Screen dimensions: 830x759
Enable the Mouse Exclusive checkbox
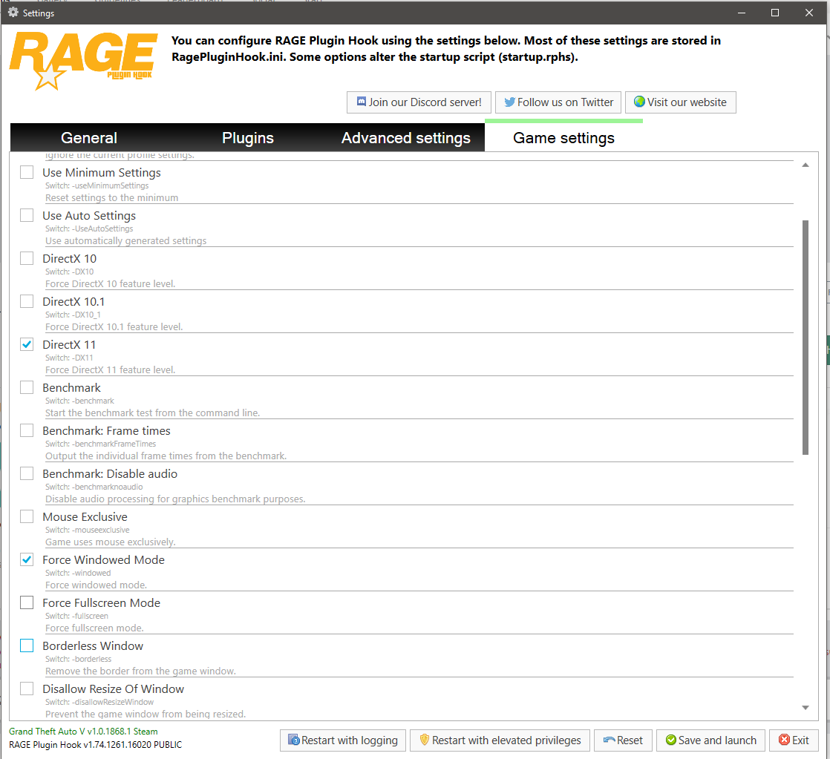tap(27, 516)
